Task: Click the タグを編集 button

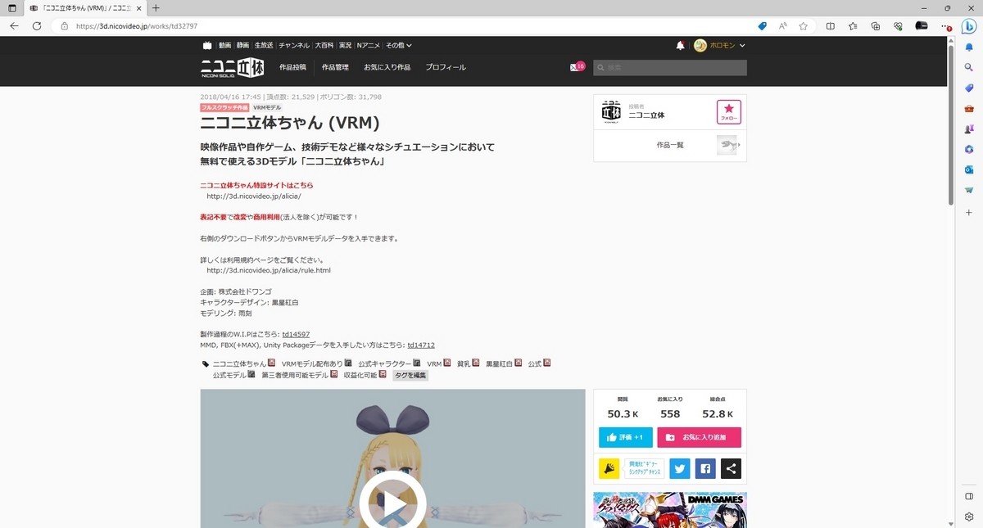Action: click(x=410, y=375)
